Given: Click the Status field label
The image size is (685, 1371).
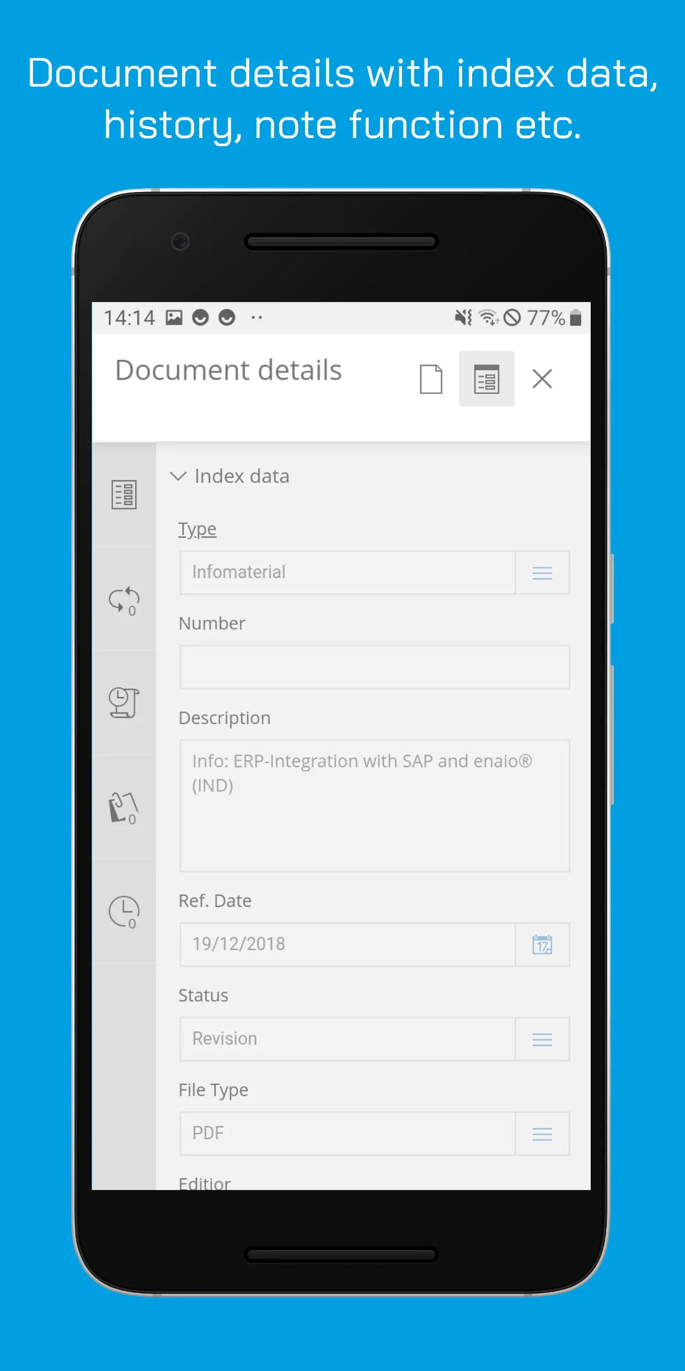Looking at the screenshot, I should [x=203, y=995].
